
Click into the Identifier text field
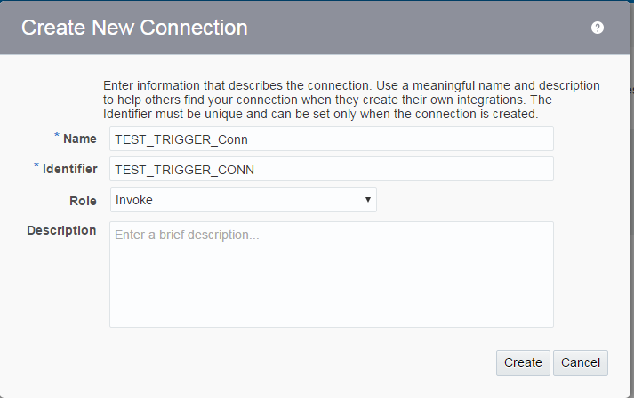pyautogui.click(x=331, y=170)
